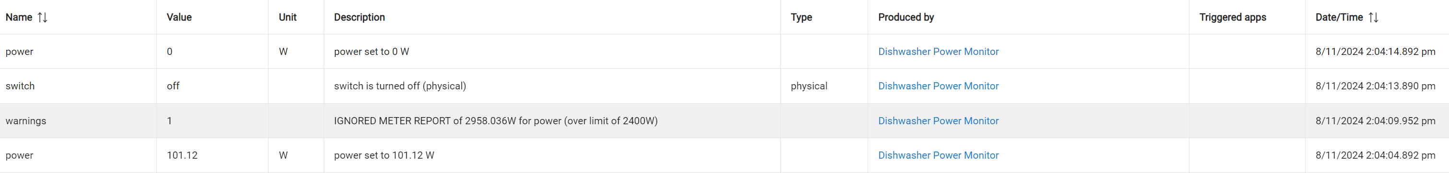Click the 'physical' type cell
The height and width of the screenshot is (173, 1449).
tap(809, 86)
